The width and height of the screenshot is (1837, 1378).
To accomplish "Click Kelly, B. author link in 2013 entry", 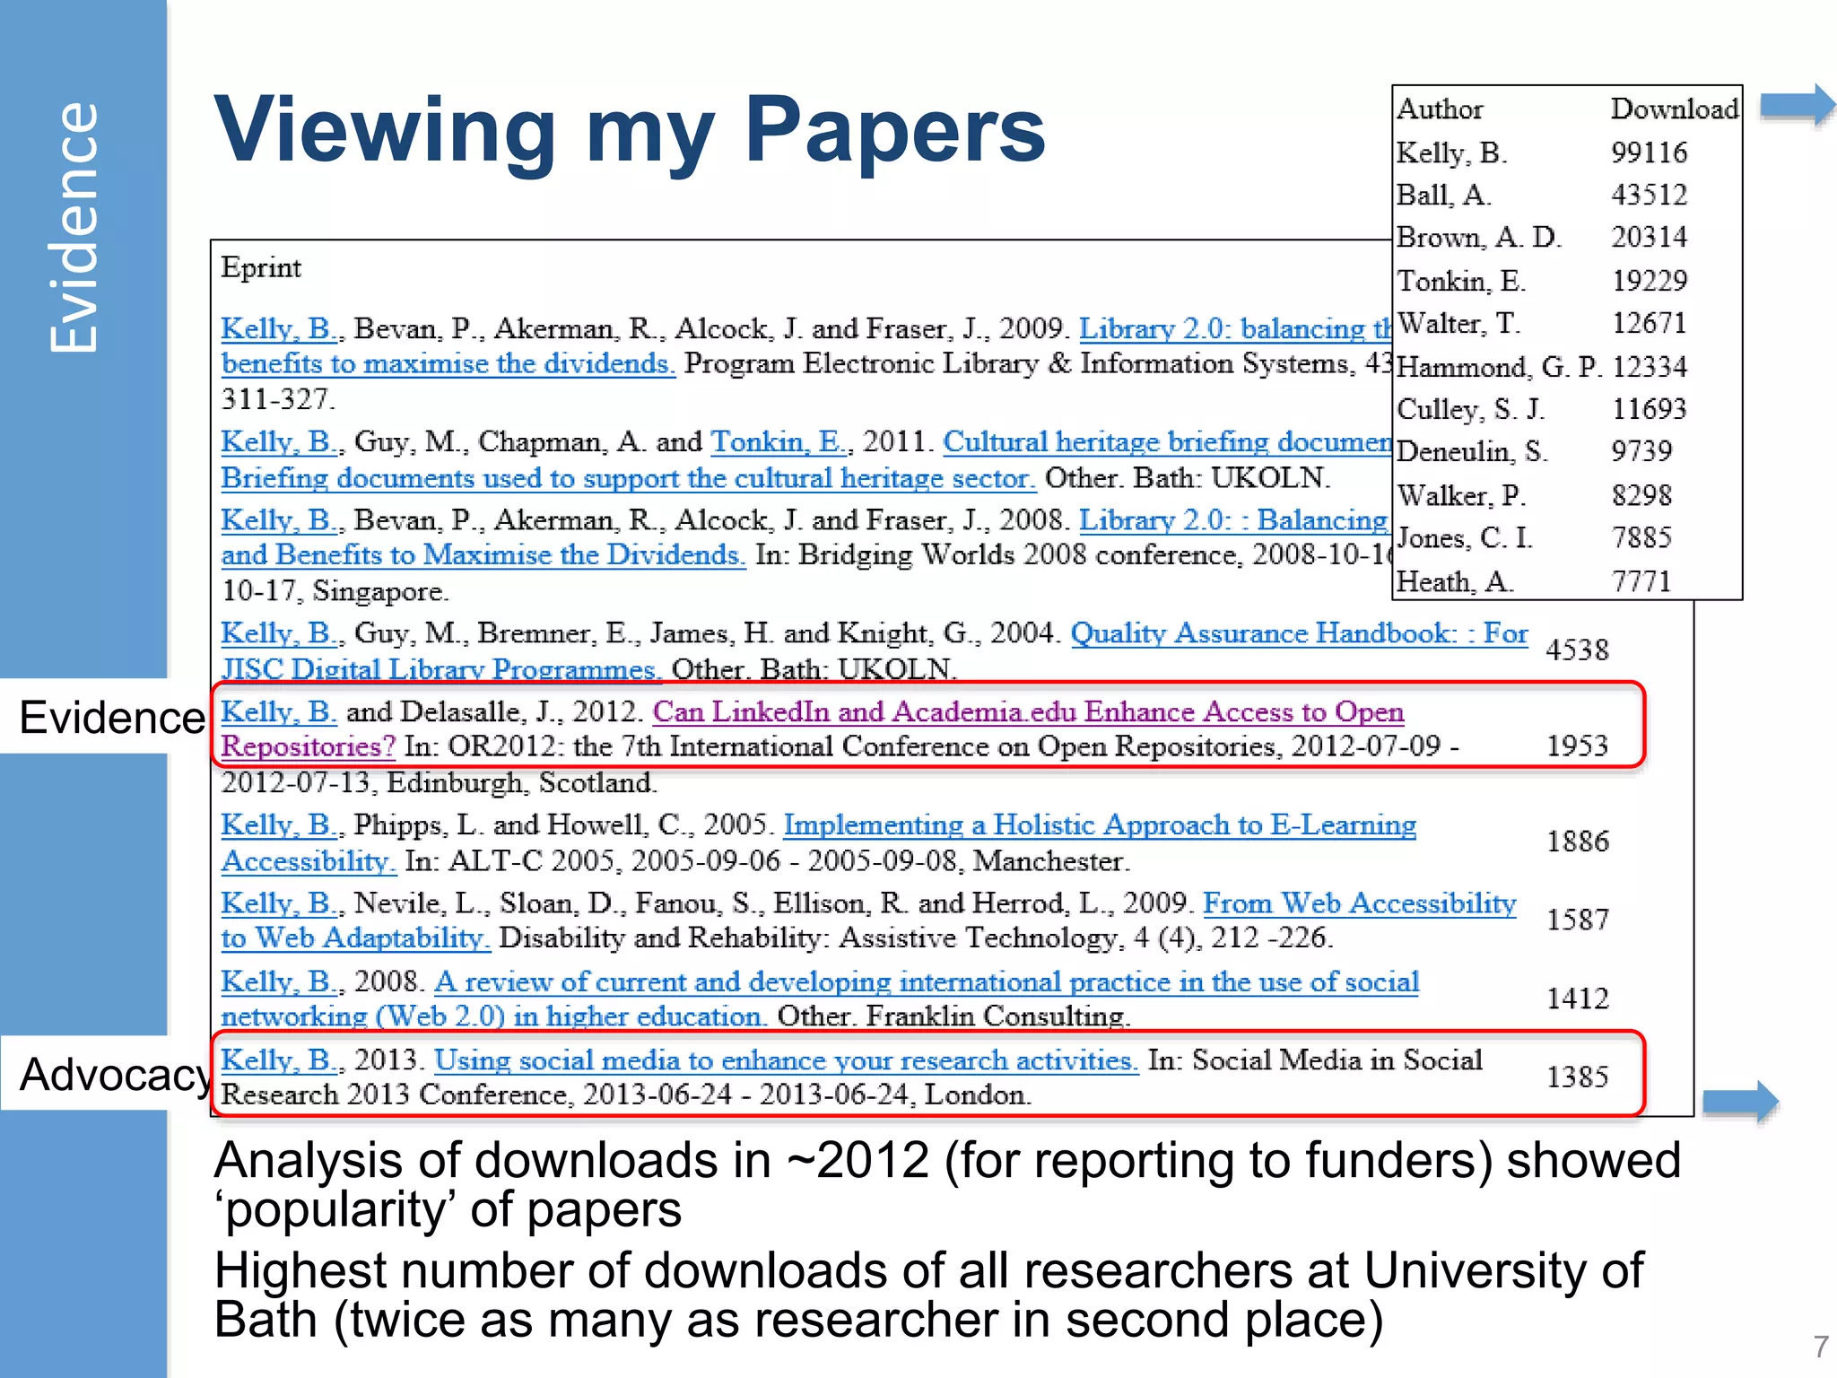I will [x=280, y=1060].
